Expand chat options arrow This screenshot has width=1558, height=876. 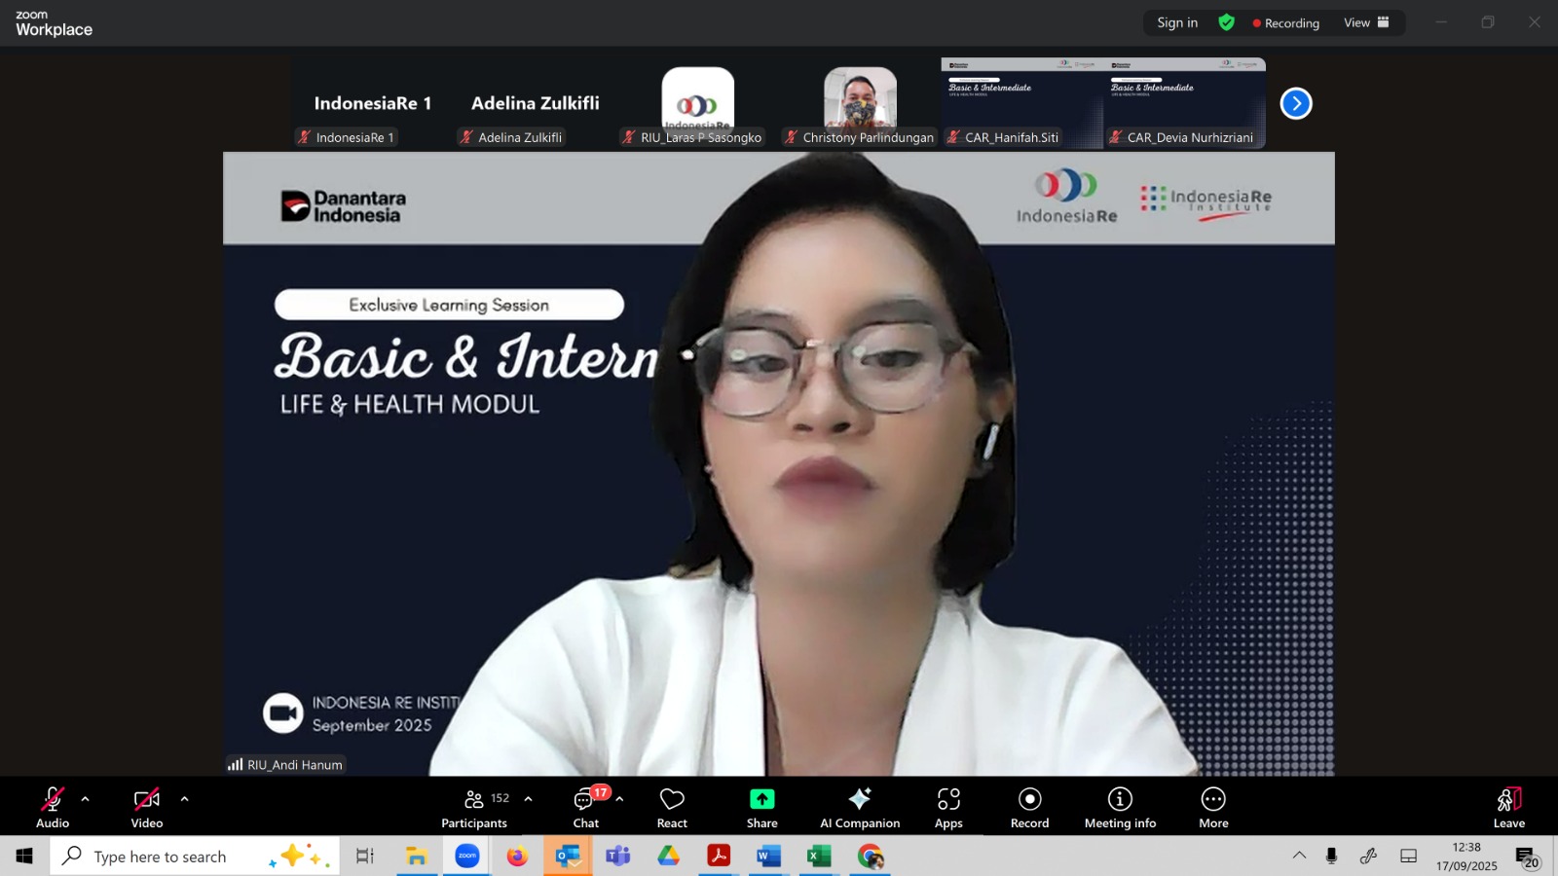619,799
